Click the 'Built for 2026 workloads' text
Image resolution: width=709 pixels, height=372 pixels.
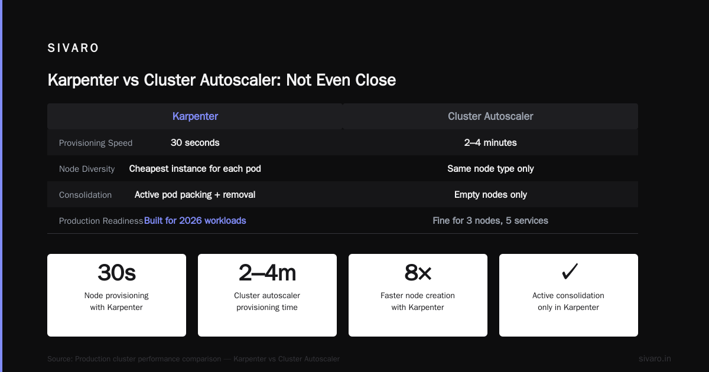(195, 220)
